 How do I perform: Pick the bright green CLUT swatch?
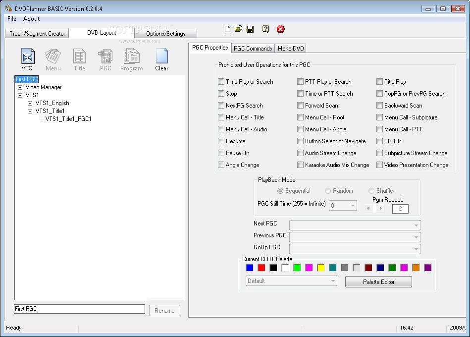[x=297, y=268]
